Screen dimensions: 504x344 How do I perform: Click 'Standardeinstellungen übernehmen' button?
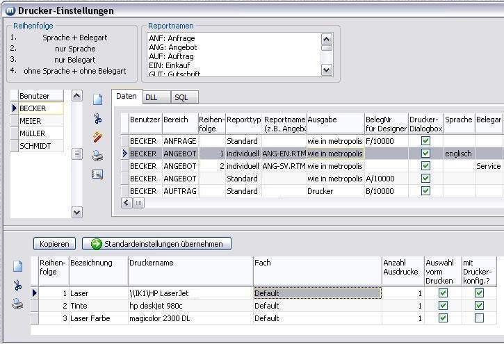(157, 244)
